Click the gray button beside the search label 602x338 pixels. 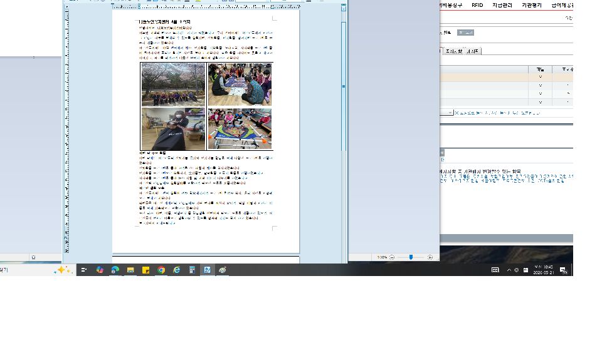pyautogui.click(x=465, y=33)
